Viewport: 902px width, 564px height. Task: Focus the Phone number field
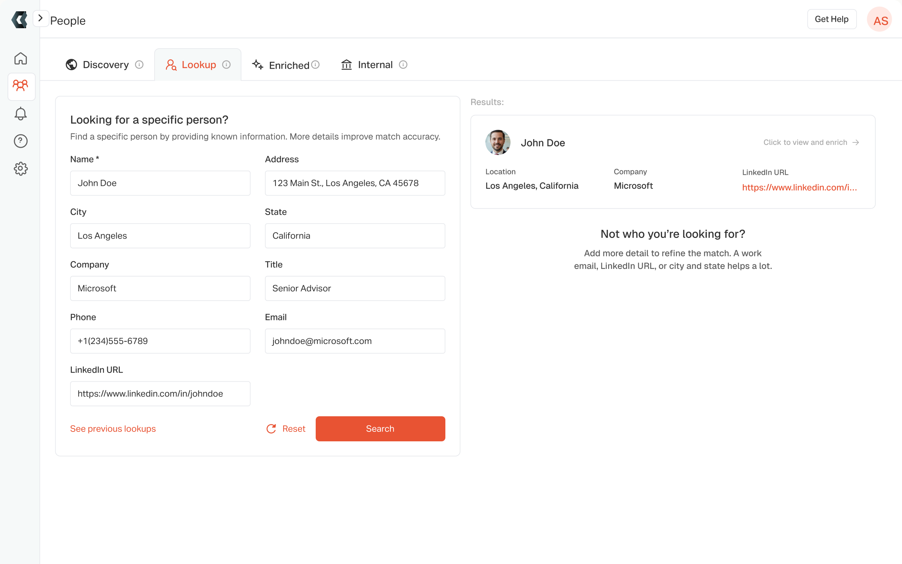pyautogui.click(x=160, y=341)
